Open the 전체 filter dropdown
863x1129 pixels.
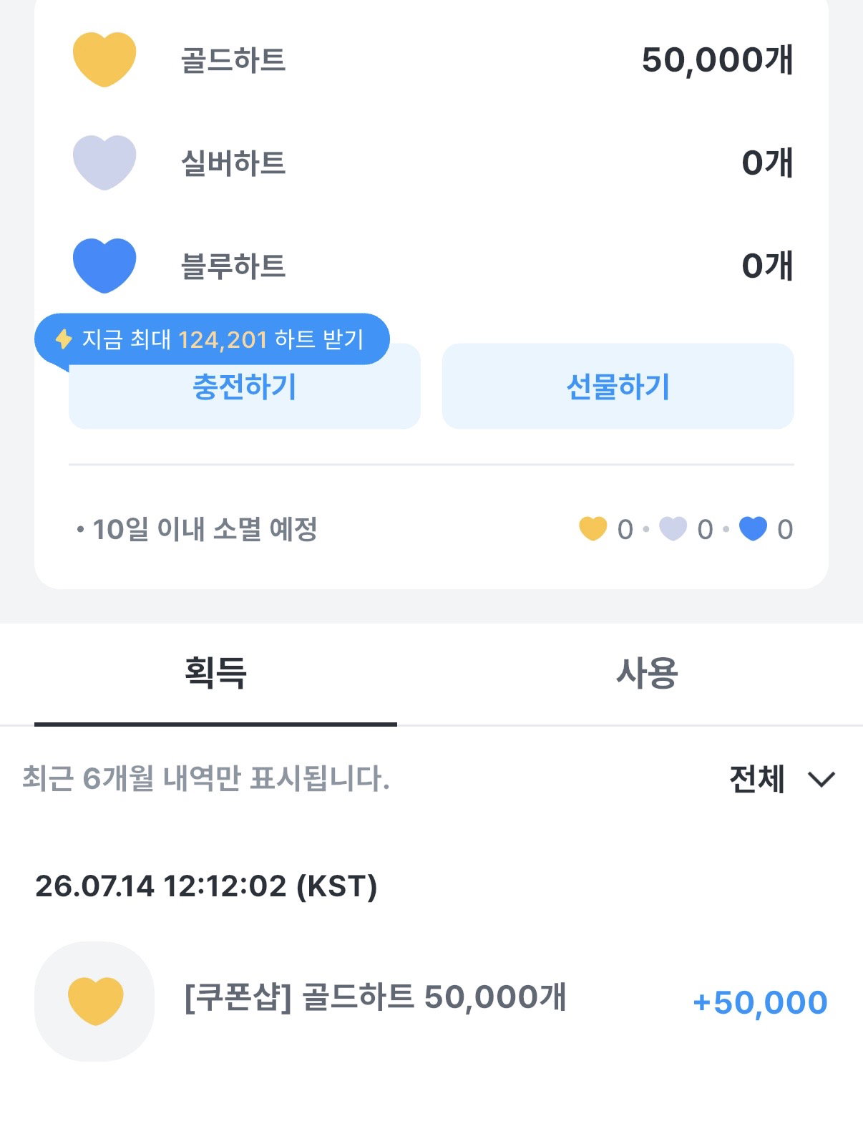pyautogui.click(x=782, y=779)
